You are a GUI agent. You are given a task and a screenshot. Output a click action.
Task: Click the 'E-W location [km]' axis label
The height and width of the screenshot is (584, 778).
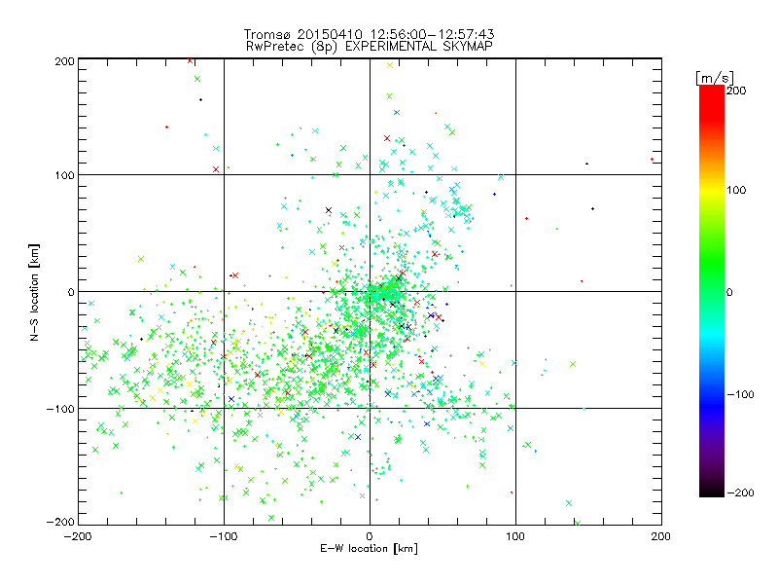tap(369, 548)
